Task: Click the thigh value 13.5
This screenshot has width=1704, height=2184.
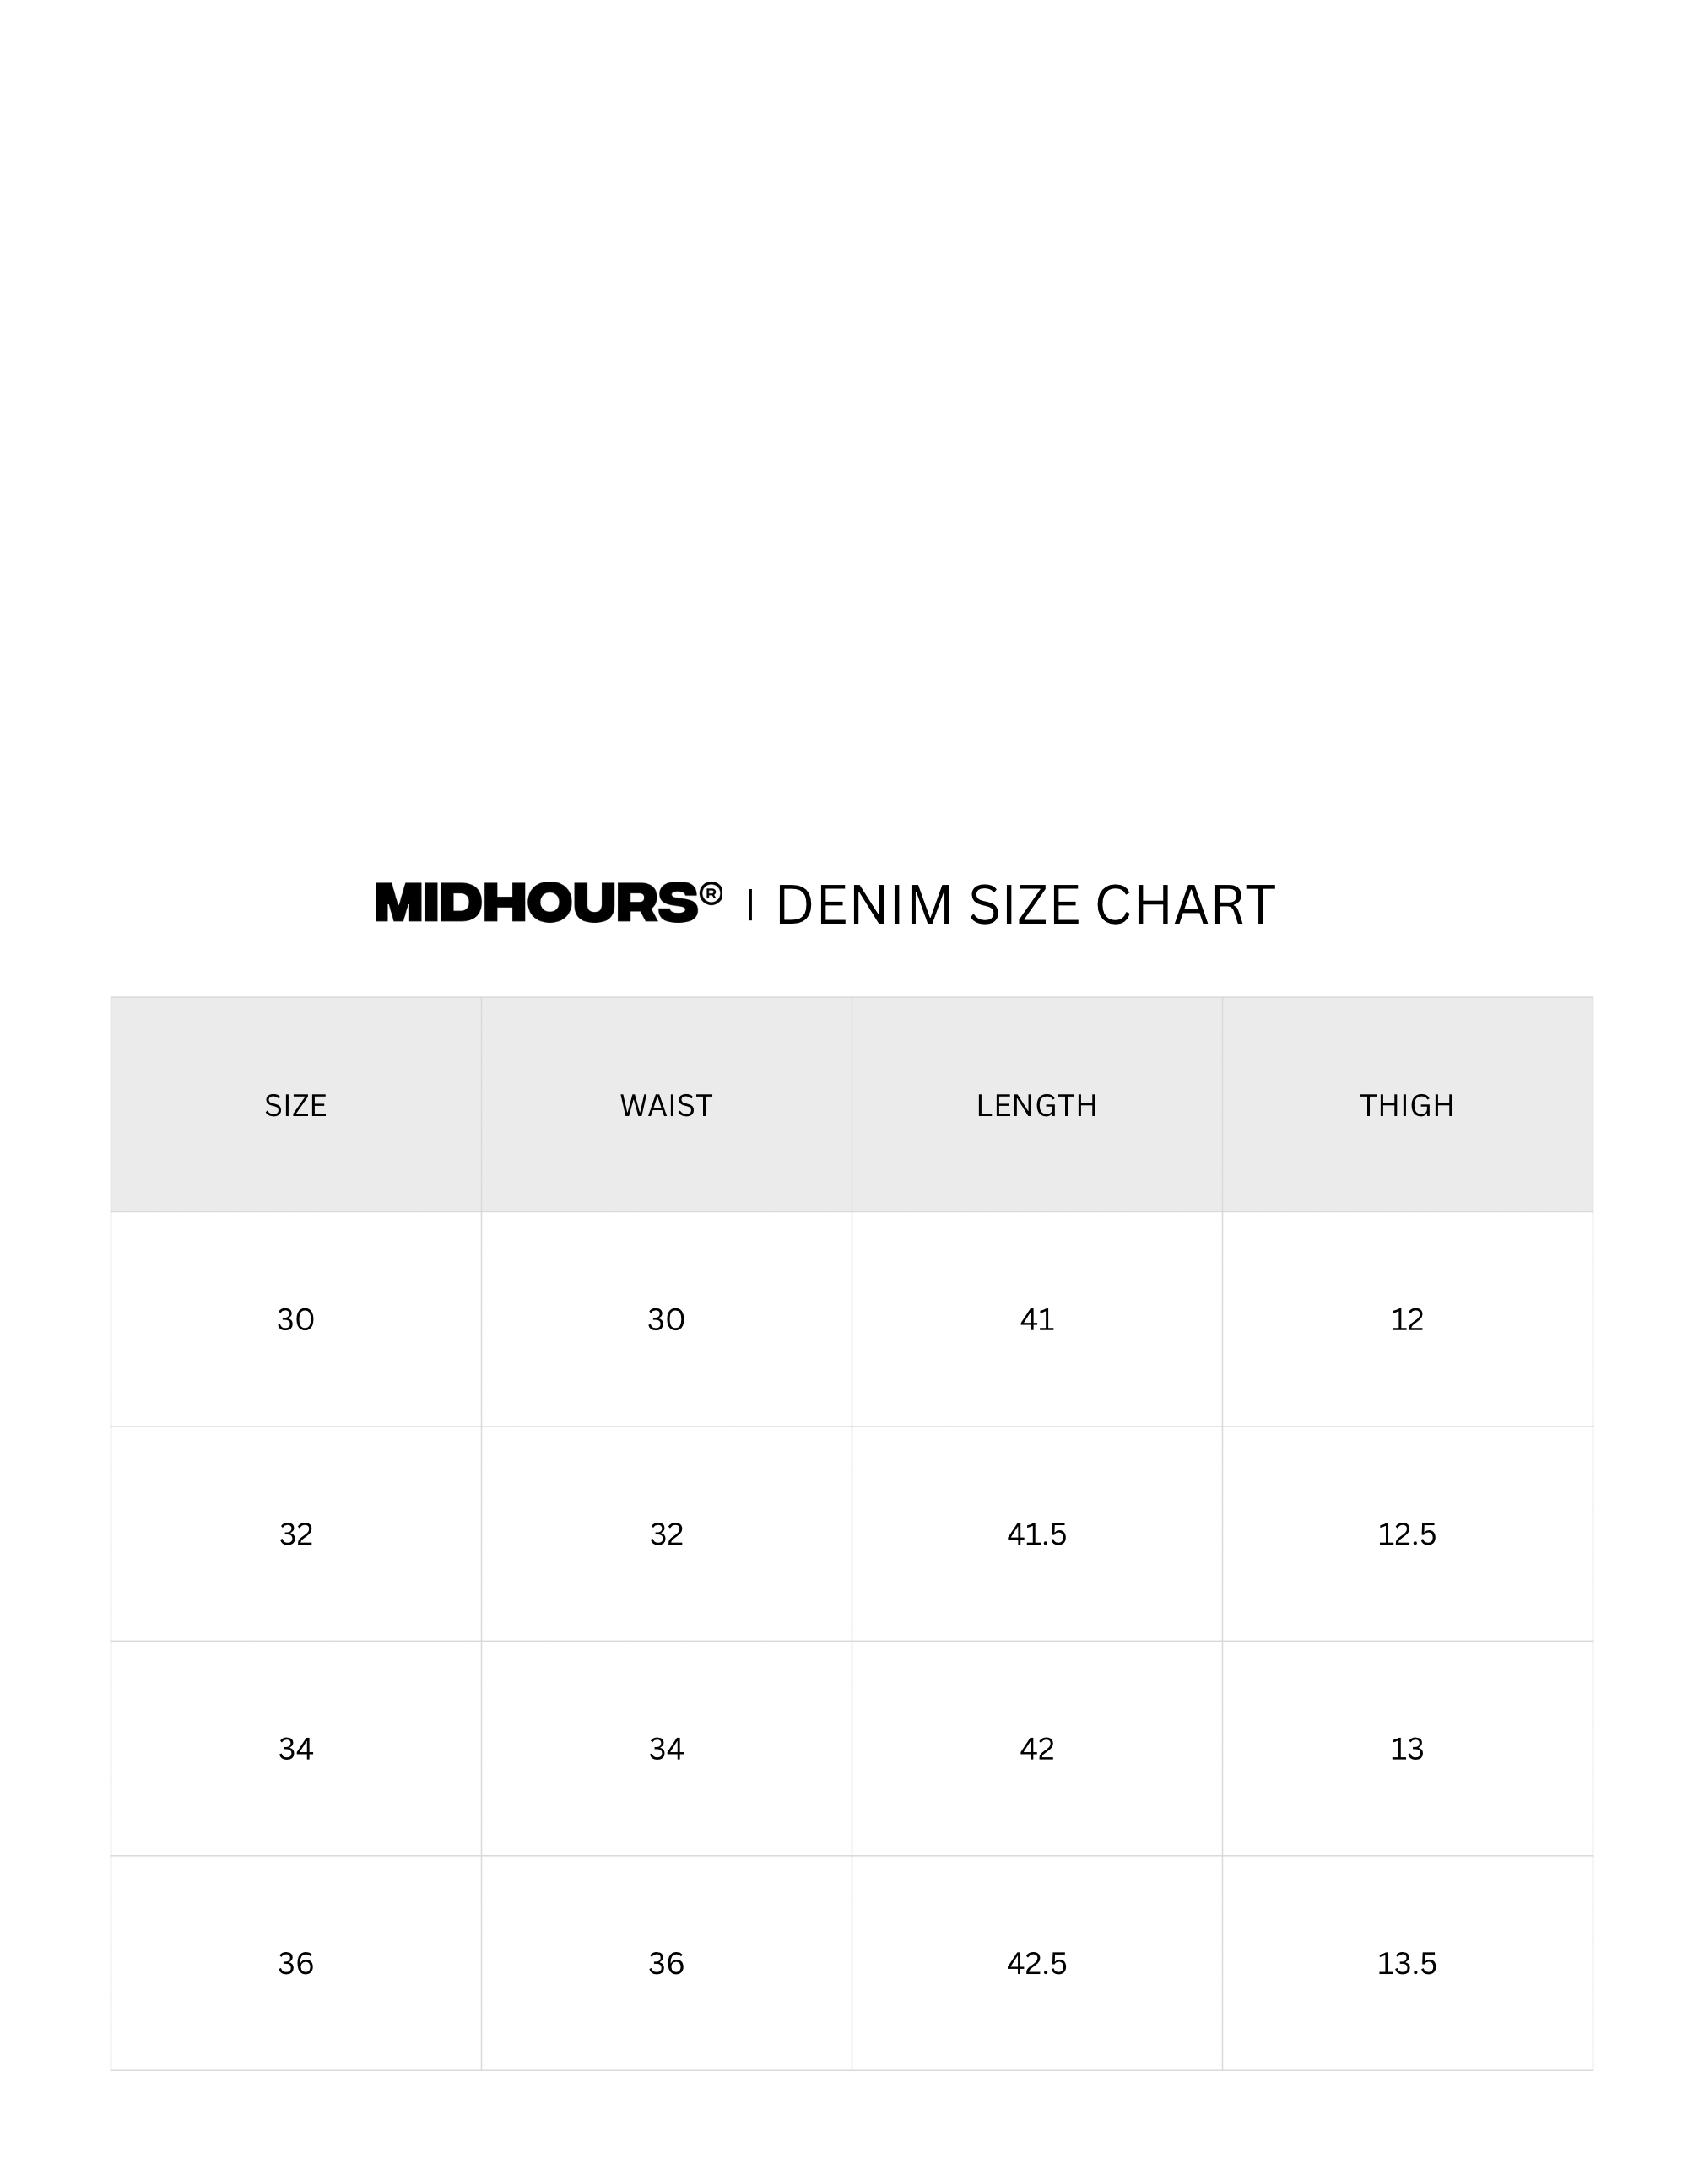Action: [1406, 1964]
